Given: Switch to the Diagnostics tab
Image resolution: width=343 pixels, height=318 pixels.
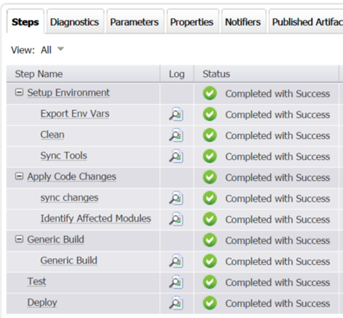Looking at the screenshot, I should coord(75,22).
